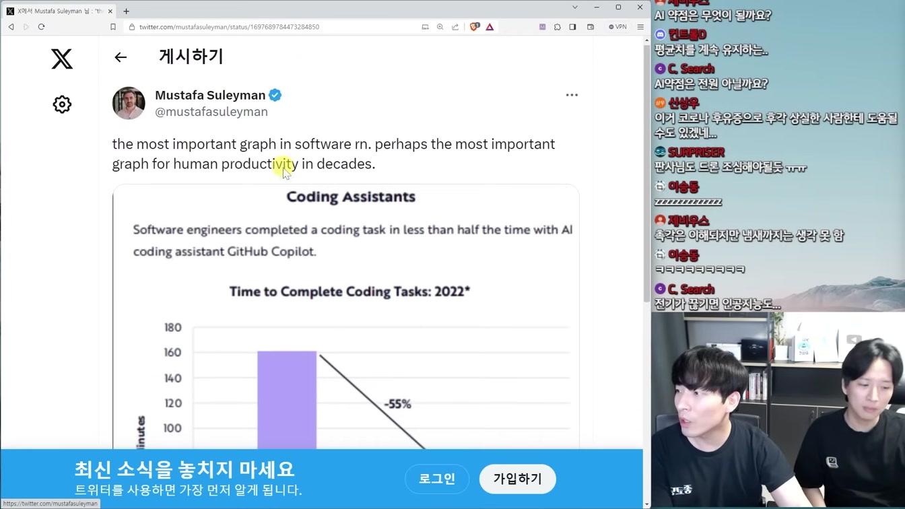The image size is (905, 509).
Task: Share this page via the share icon
Action: click(455, 27)
